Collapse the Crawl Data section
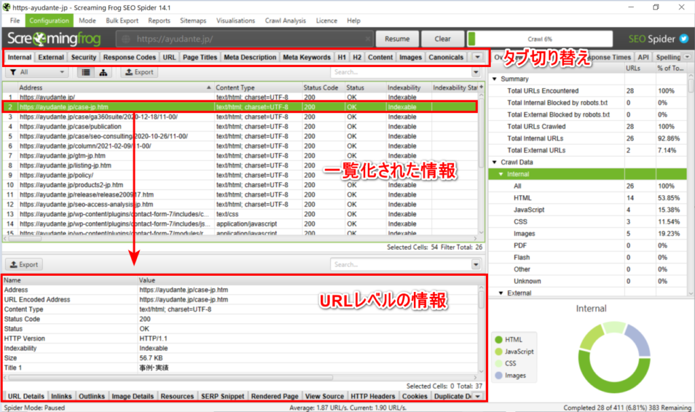 coord(495,162)
